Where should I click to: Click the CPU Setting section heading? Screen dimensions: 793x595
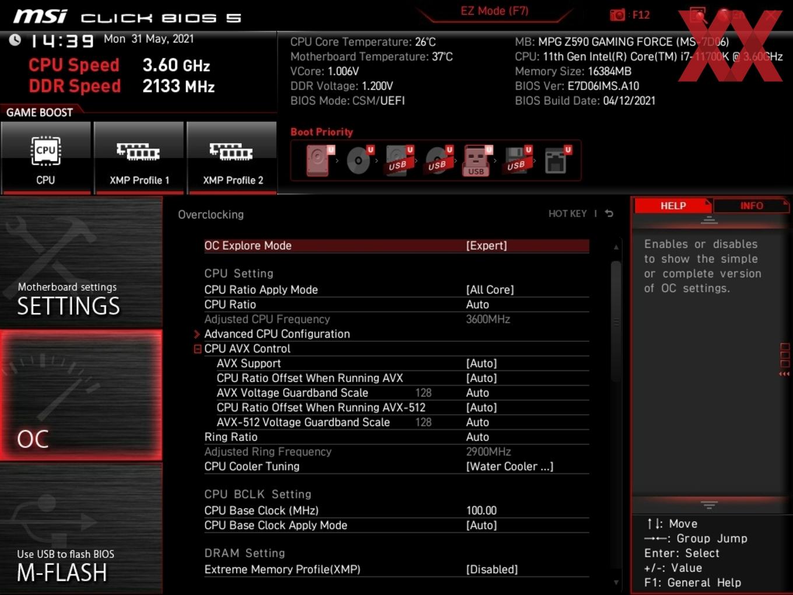coord(238,273)
